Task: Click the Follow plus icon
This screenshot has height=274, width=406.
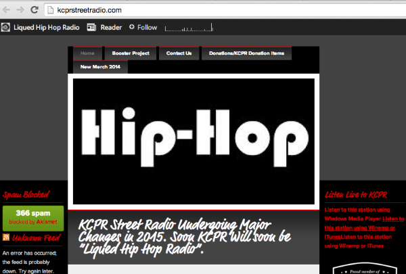Action: [131, 26]
